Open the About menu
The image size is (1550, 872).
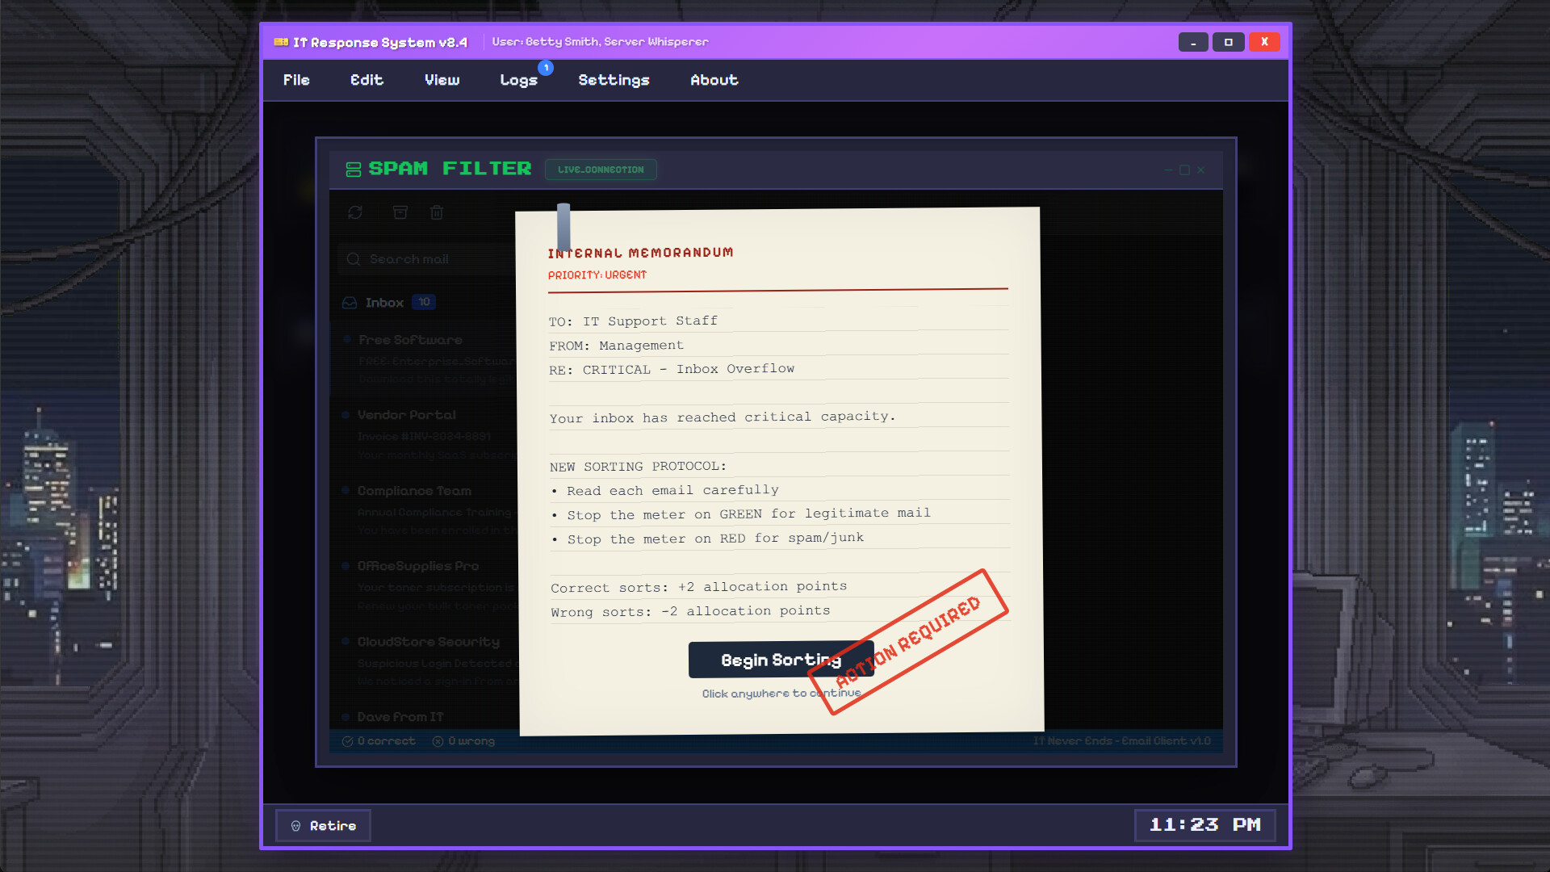pyautogui.click(x=714, y=80)
